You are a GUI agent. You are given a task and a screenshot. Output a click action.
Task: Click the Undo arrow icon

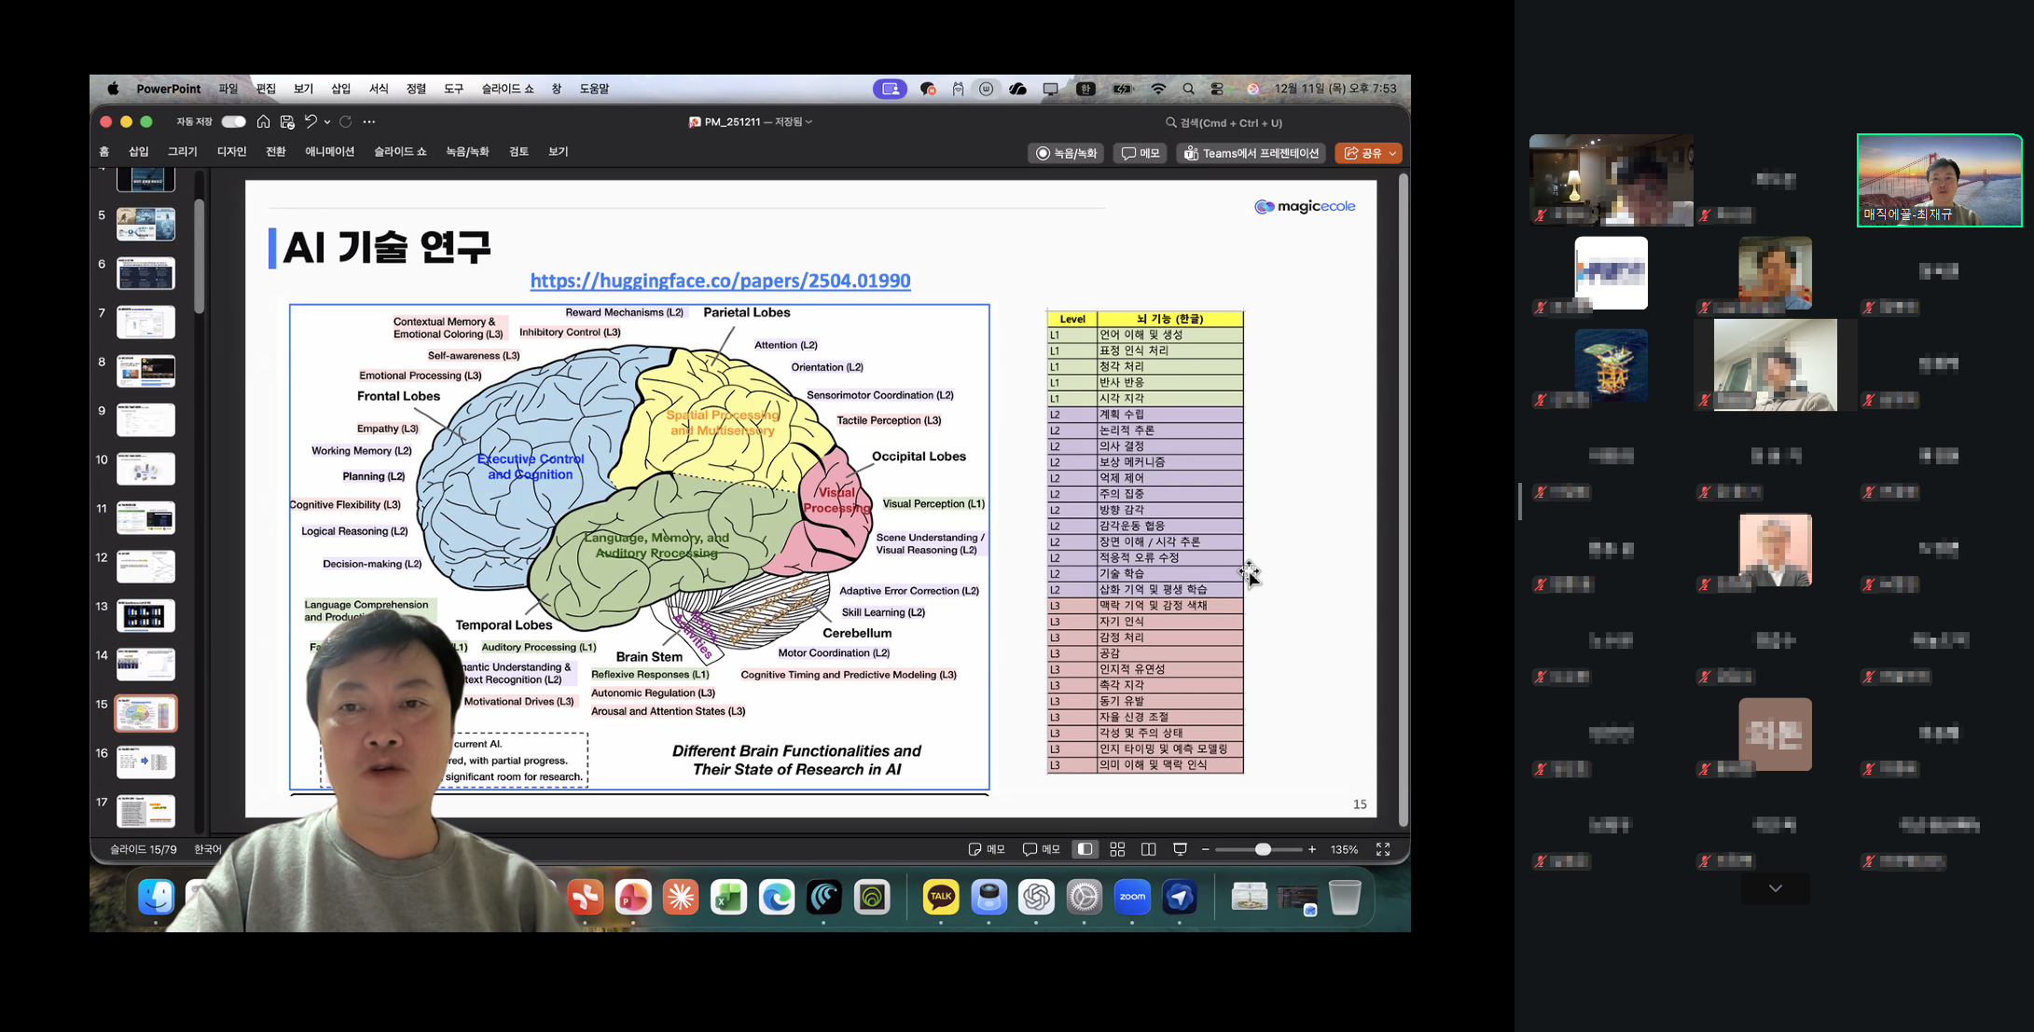[x=311, y=122]
